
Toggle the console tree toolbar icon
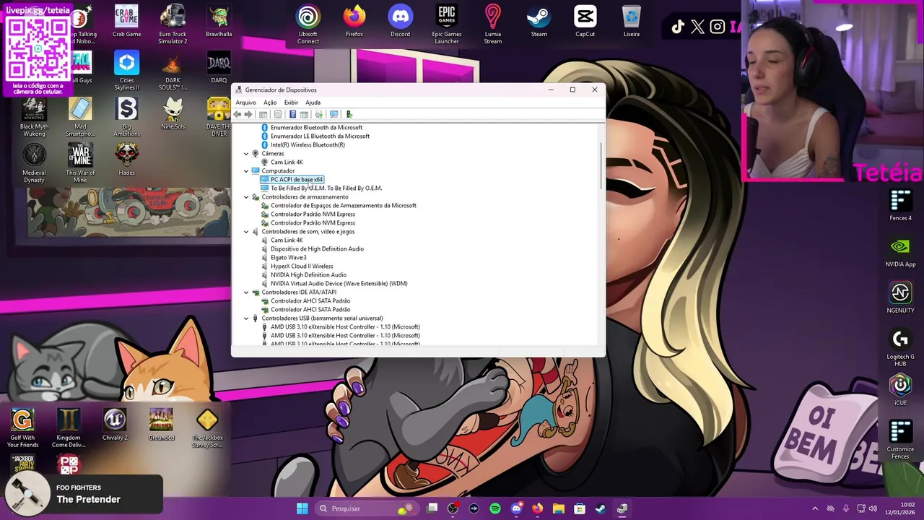[x=263, y=114]
